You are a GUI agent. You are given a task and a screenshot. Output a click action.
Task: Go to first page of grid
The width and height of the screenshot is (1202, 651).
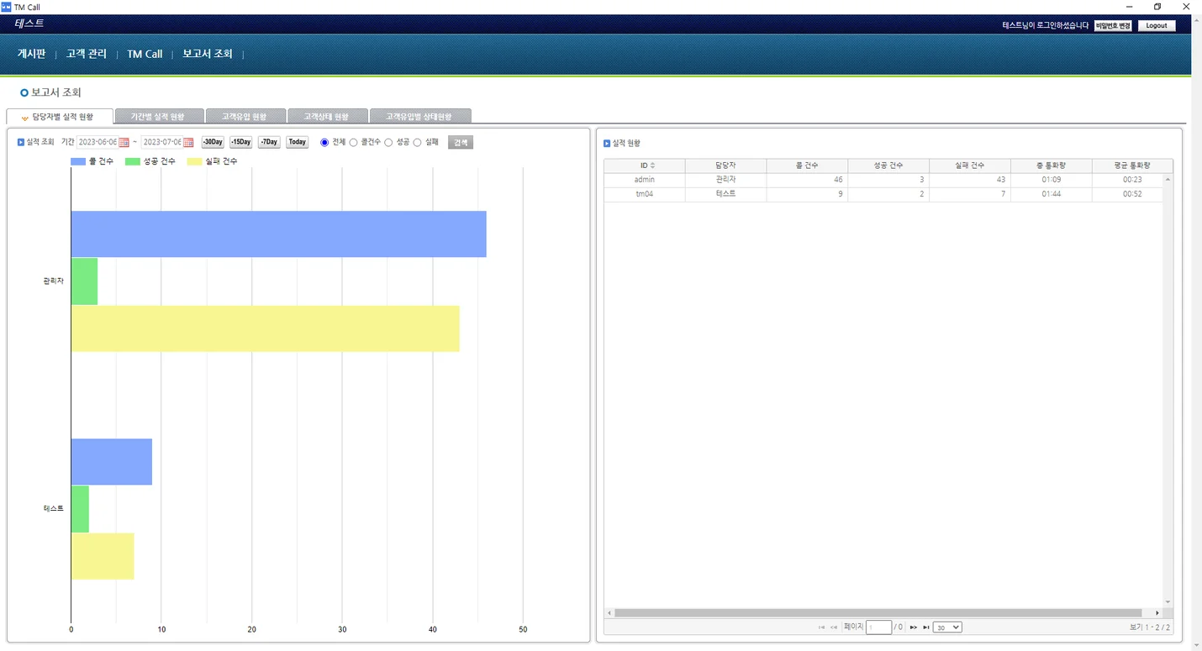[x=821, y=627]
